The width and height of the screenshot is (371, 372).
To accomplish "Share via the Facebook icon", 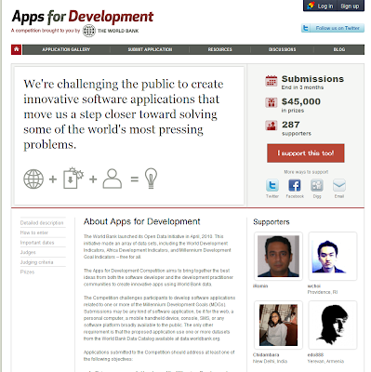I will click(295, 185).
